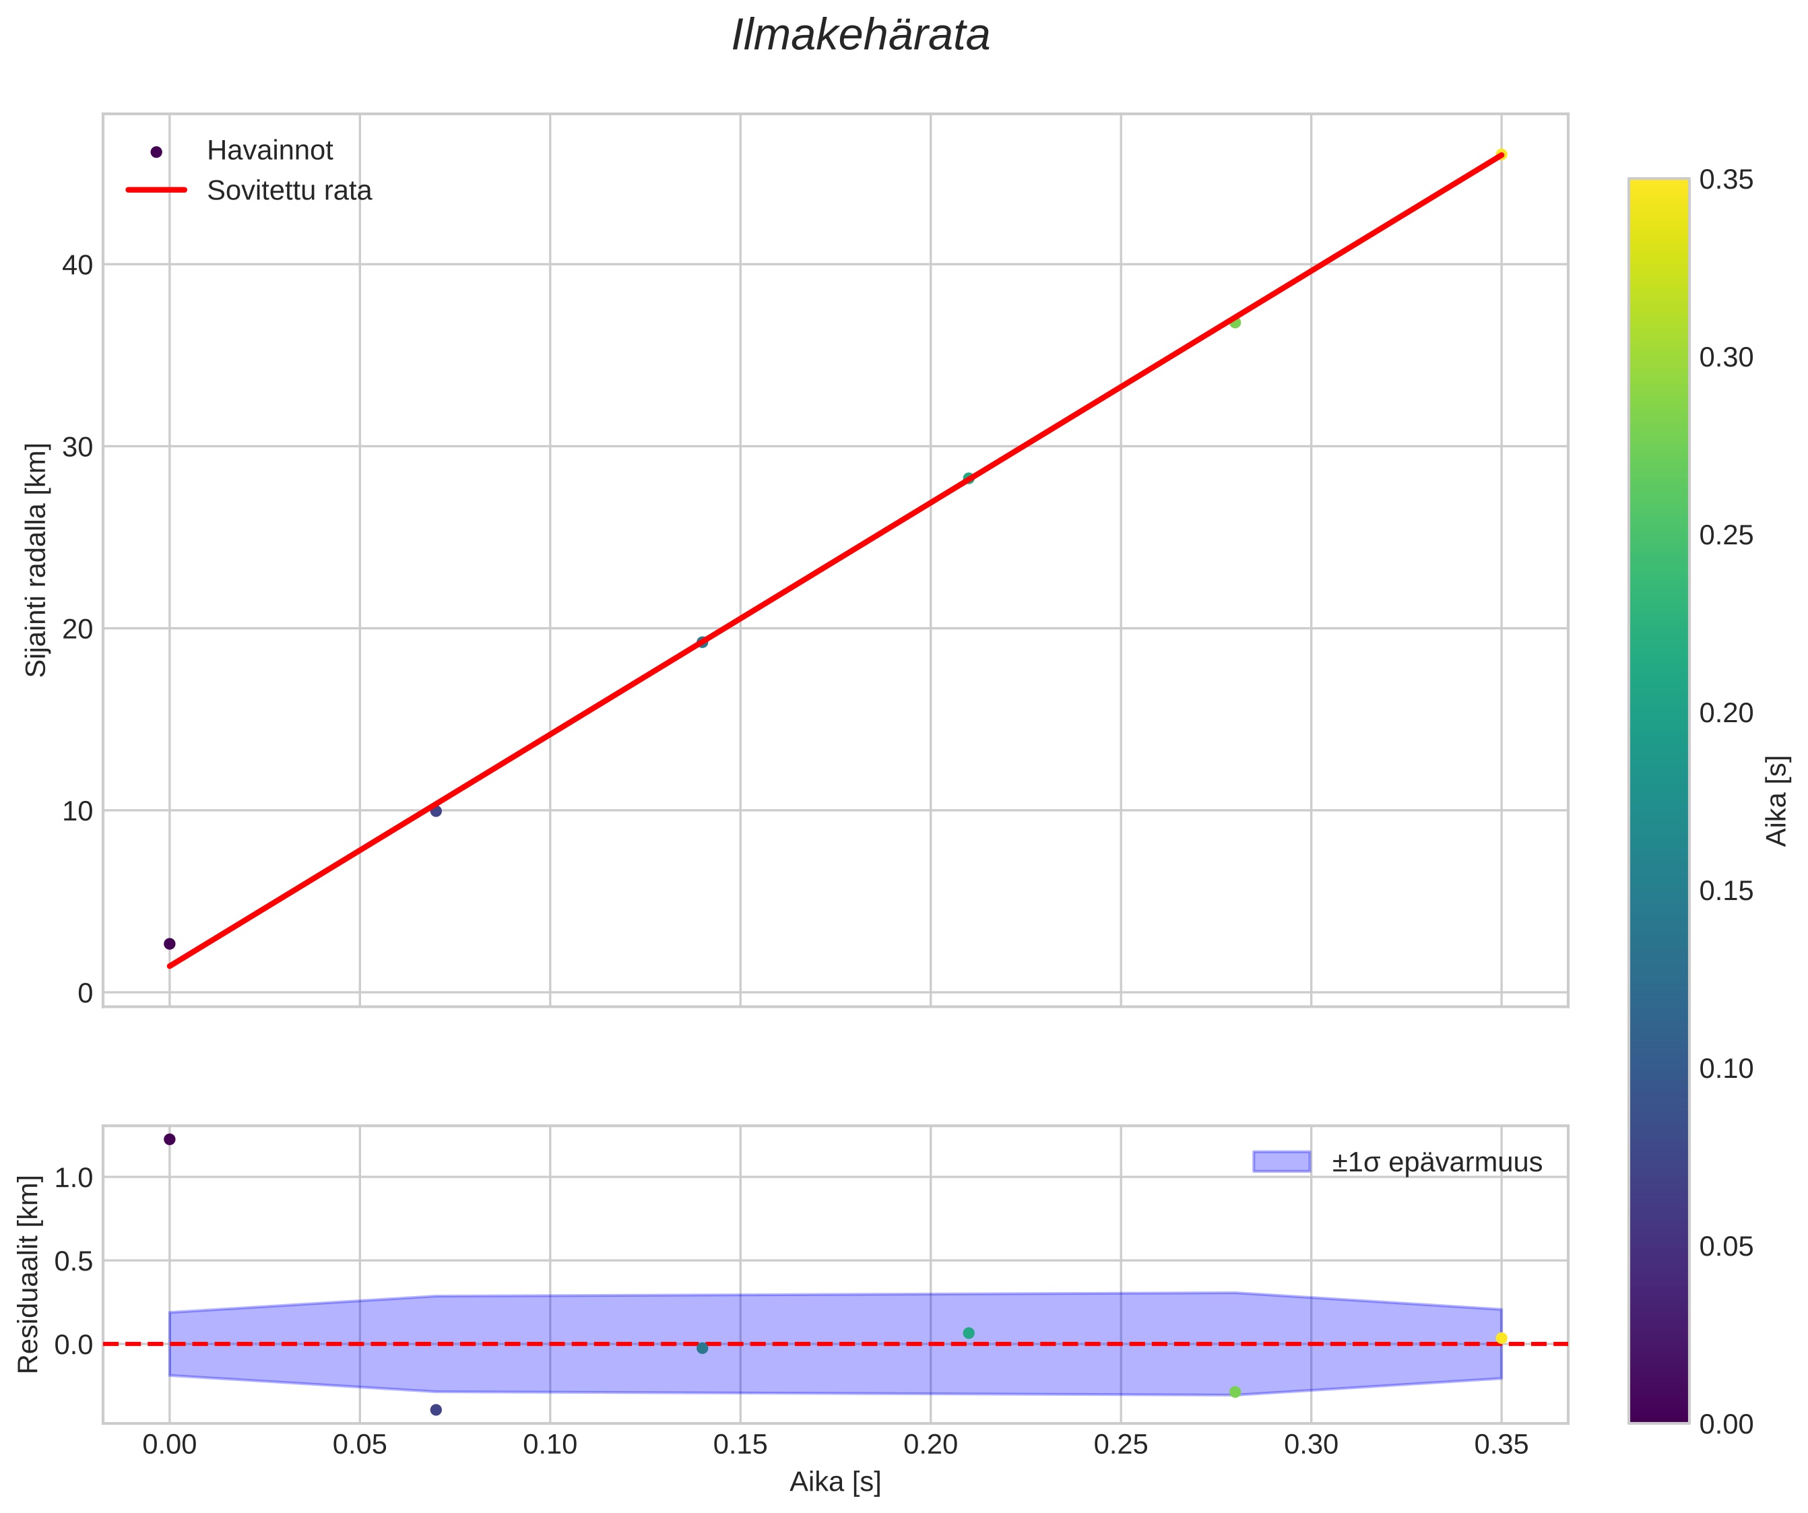The height and width of the screenshot is (1513, 1808).
Task: Click the Sovitettu rata legend text
Action: coord(289,191)
